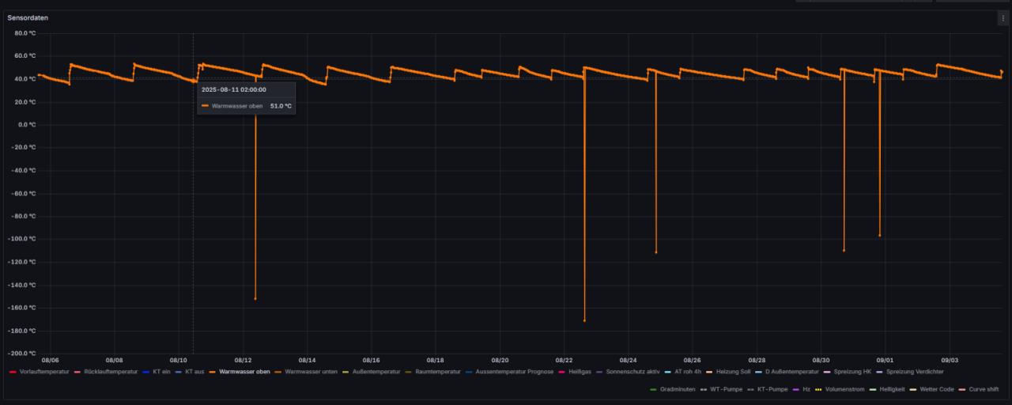Select the KT ein legend entry
This screenshot has height=405, width=1012.
pos(161,372)
